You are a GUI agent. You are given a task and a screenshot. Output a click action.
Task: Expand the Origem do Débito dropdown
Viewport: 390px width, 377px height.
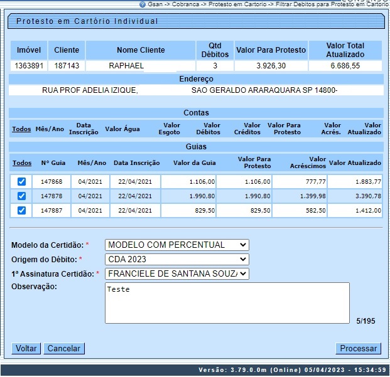(176, 259)
